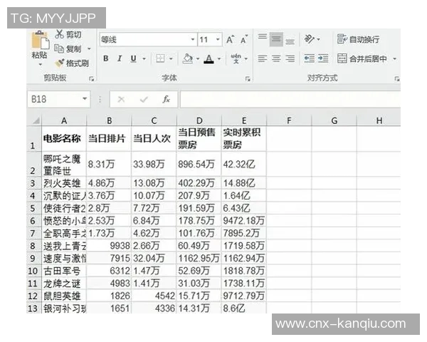Click the formula Cancel X icon
This screenshot has width=427, height=342.
tap(121, 99)
